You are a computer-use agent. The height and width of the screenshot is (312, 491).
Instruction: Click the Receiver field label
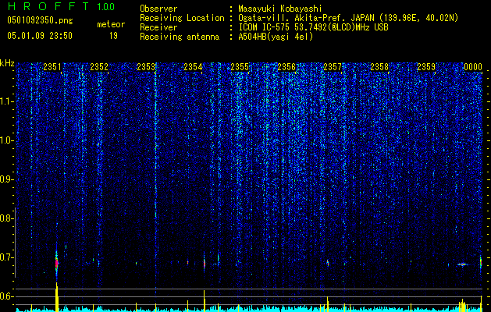pyautogui.click(x=158, y=27)
